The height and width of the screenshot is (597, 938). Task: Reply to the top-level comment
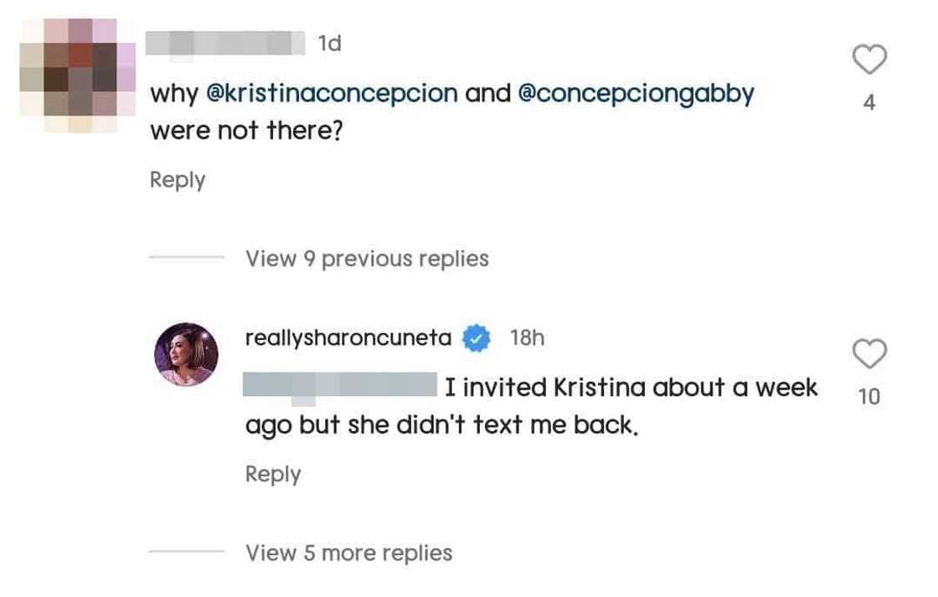coord(177,180)
